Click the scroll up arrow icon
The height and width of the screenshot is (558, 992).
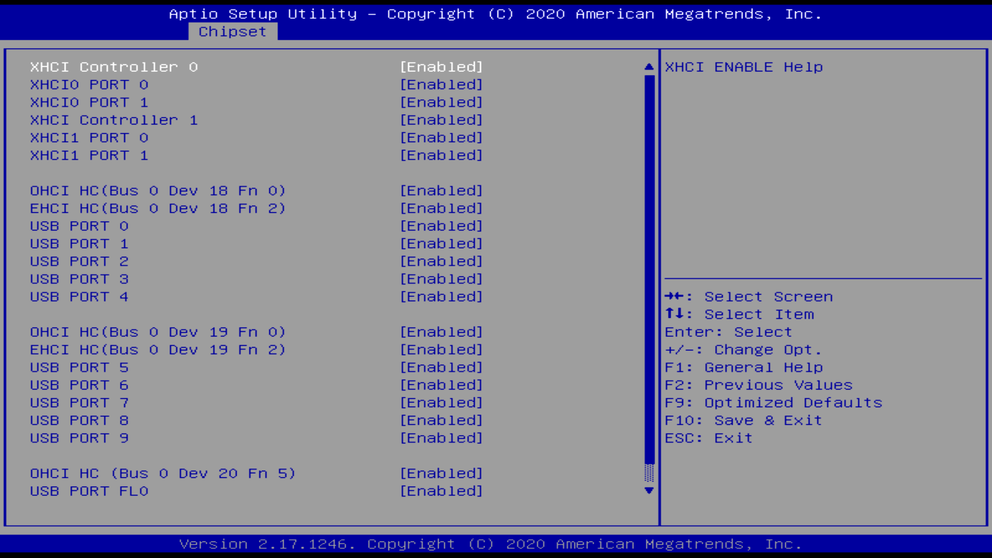[649, 67]
